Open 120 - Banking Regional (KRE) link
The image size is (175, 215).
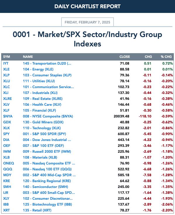click(x=47, y=181)
